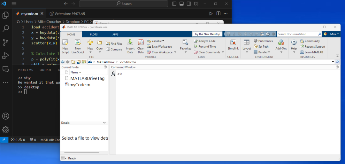Open the Layout dropdown

[x=247, y=46]
